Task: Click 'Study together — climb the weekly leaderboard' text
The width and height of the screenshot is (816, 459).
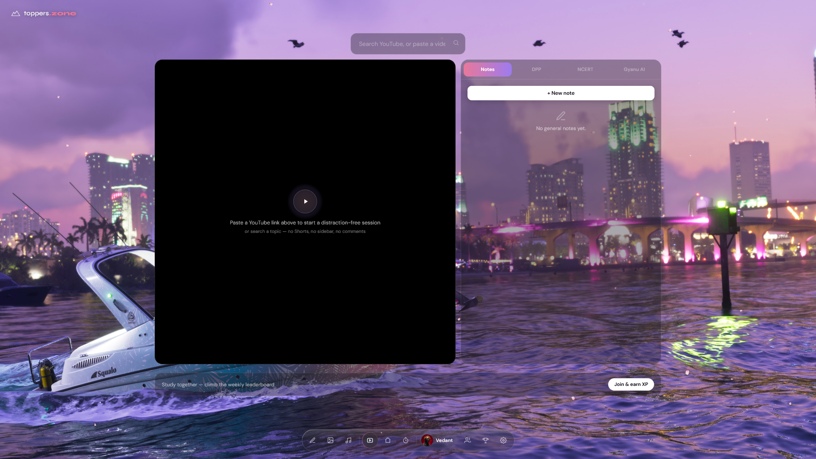Action: pyautogui.click(x=218, y=385)
